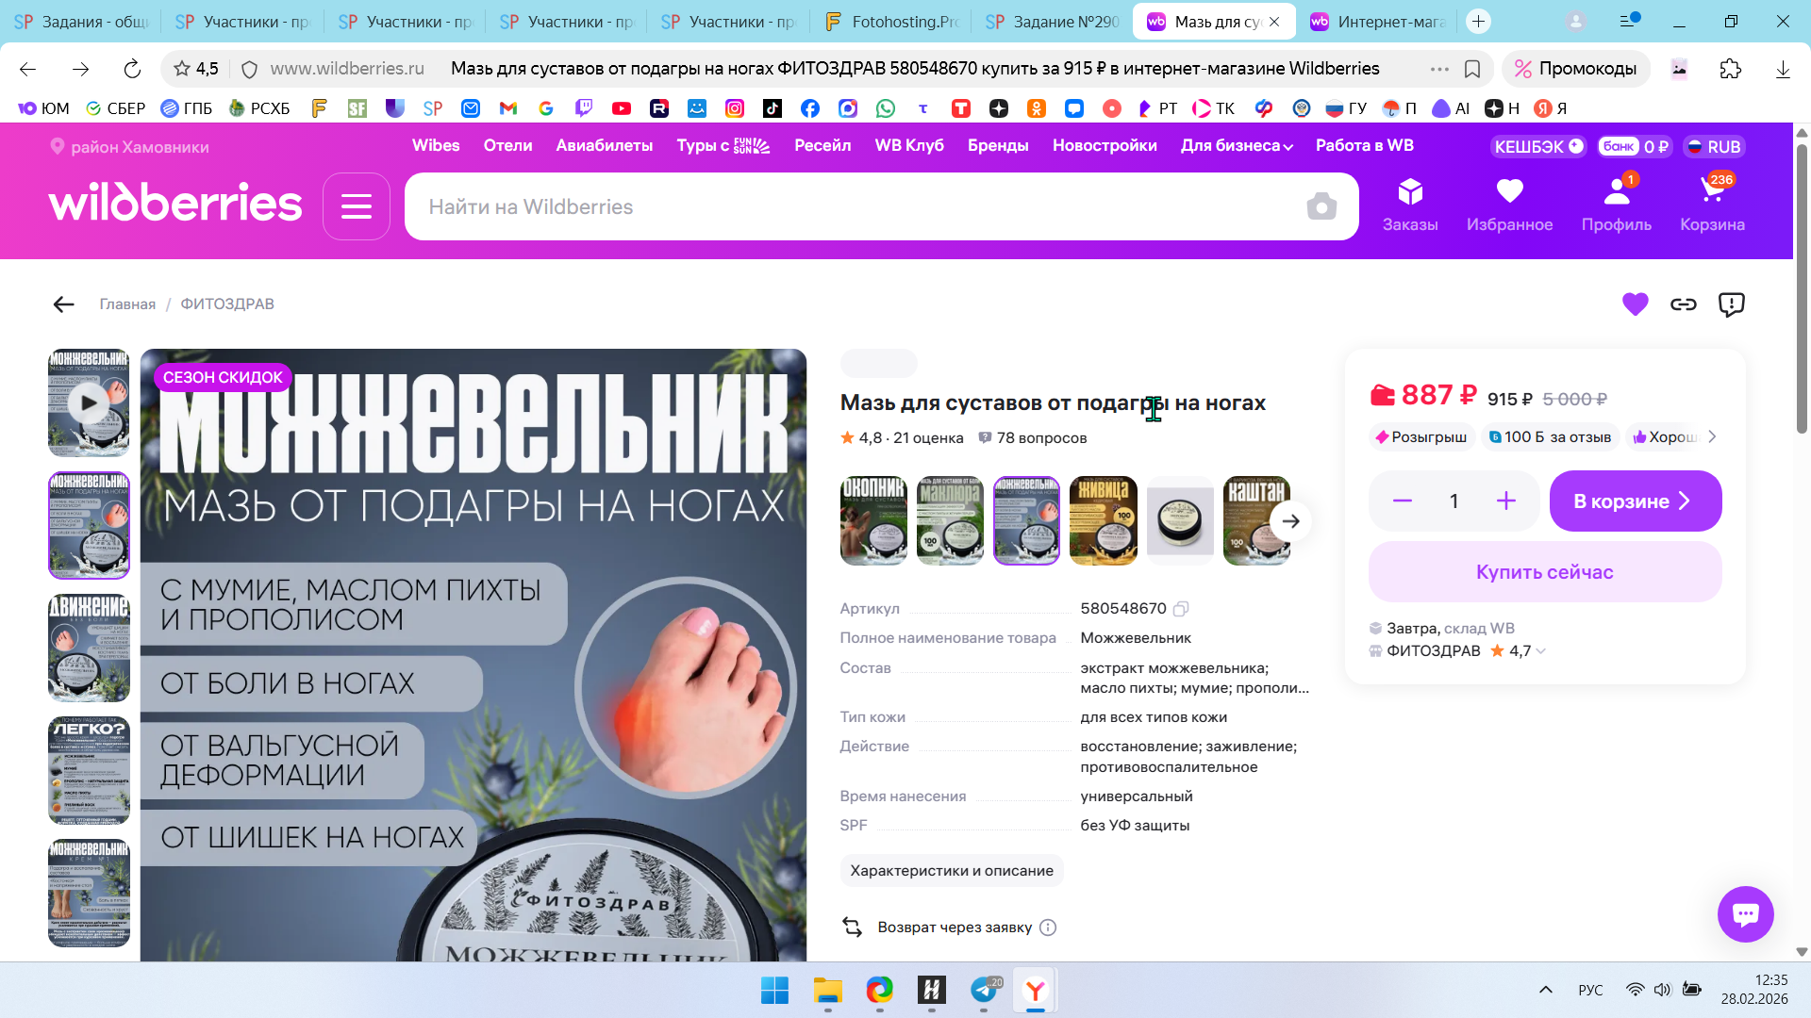Image resolution: width=1811 pixels, height=1018 pixels.
Task: Increase quantity with the plus stepper
Action: [x=1506, y=501]
